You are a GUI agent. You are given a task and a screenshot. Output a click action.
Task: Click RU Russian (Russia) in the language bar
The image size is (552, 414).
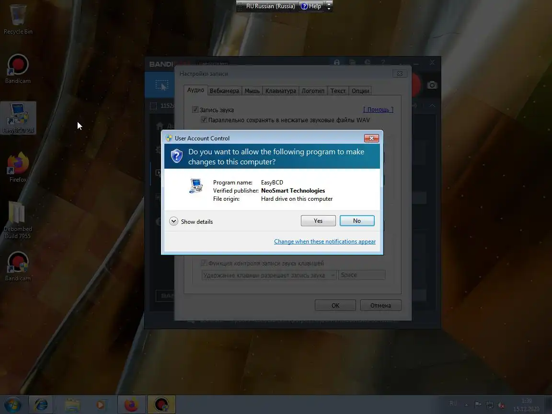270,6
